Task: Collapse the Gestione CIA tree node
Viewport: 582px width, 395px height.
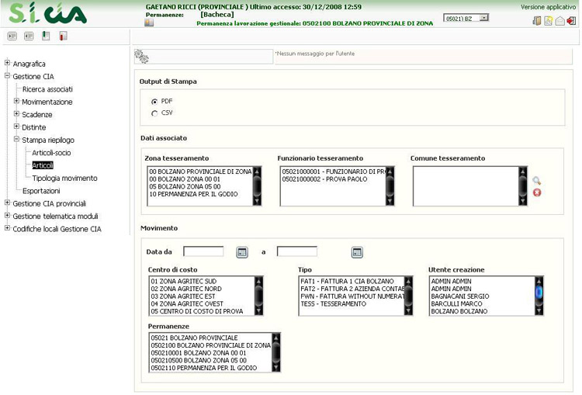Action: (7, 76)
